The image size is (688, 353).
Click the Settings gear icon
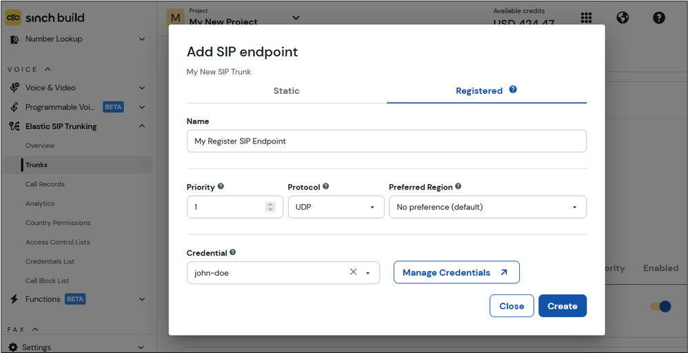pos(13,347)
